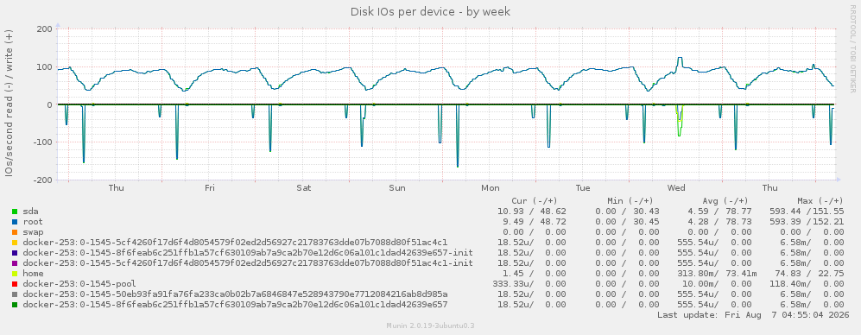
Task: Click the 'Avg (-/+)' column header
Action: pos(725,201)
